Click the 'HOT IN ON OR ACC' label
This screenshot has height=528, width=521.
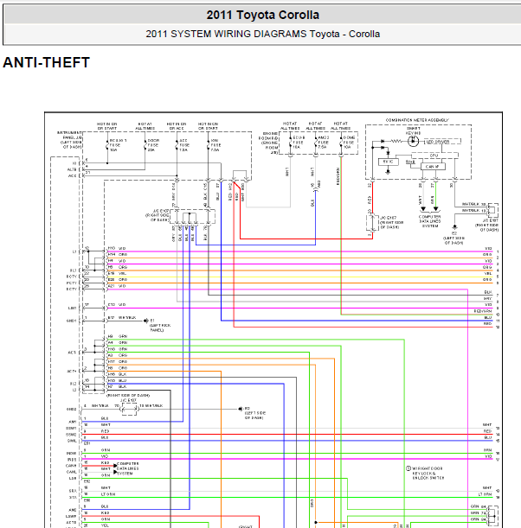(x=177, y=126)
